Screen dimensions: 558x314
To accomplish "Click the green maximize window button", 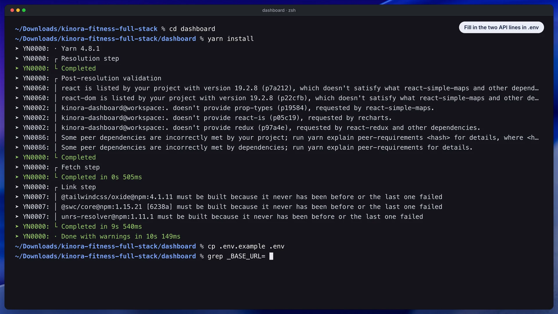I will [x=24, y=10].
